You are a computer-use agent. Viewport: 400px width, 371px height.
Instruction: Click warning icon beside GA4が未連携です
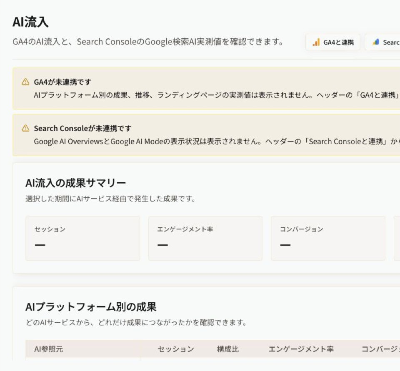click(x=25, y=82)
